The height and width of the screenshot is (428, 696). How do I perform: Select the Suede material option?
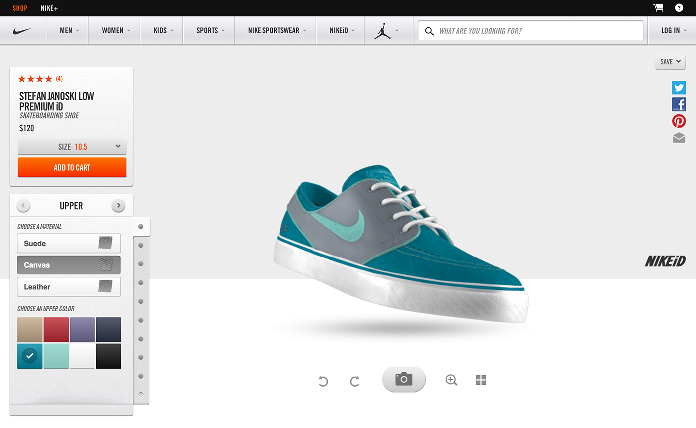coord(69,244)
